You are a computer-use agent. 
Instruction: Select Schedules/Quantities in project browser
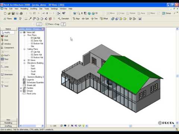pyautogui.click(x=35, y=83)
